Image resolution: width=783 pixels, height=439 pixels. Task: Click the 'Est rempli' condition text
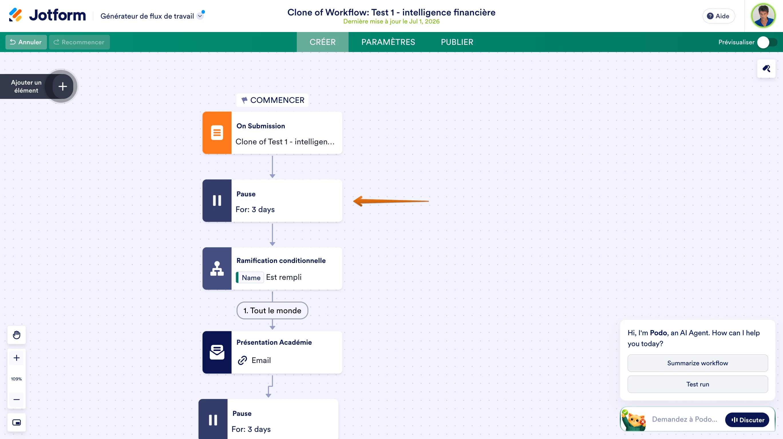point(284,277)
